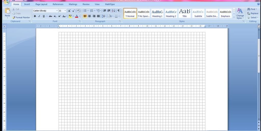This screenshot has width=261, height=131.
Task: Select Align Text Left
Action: tap(85, 16)
